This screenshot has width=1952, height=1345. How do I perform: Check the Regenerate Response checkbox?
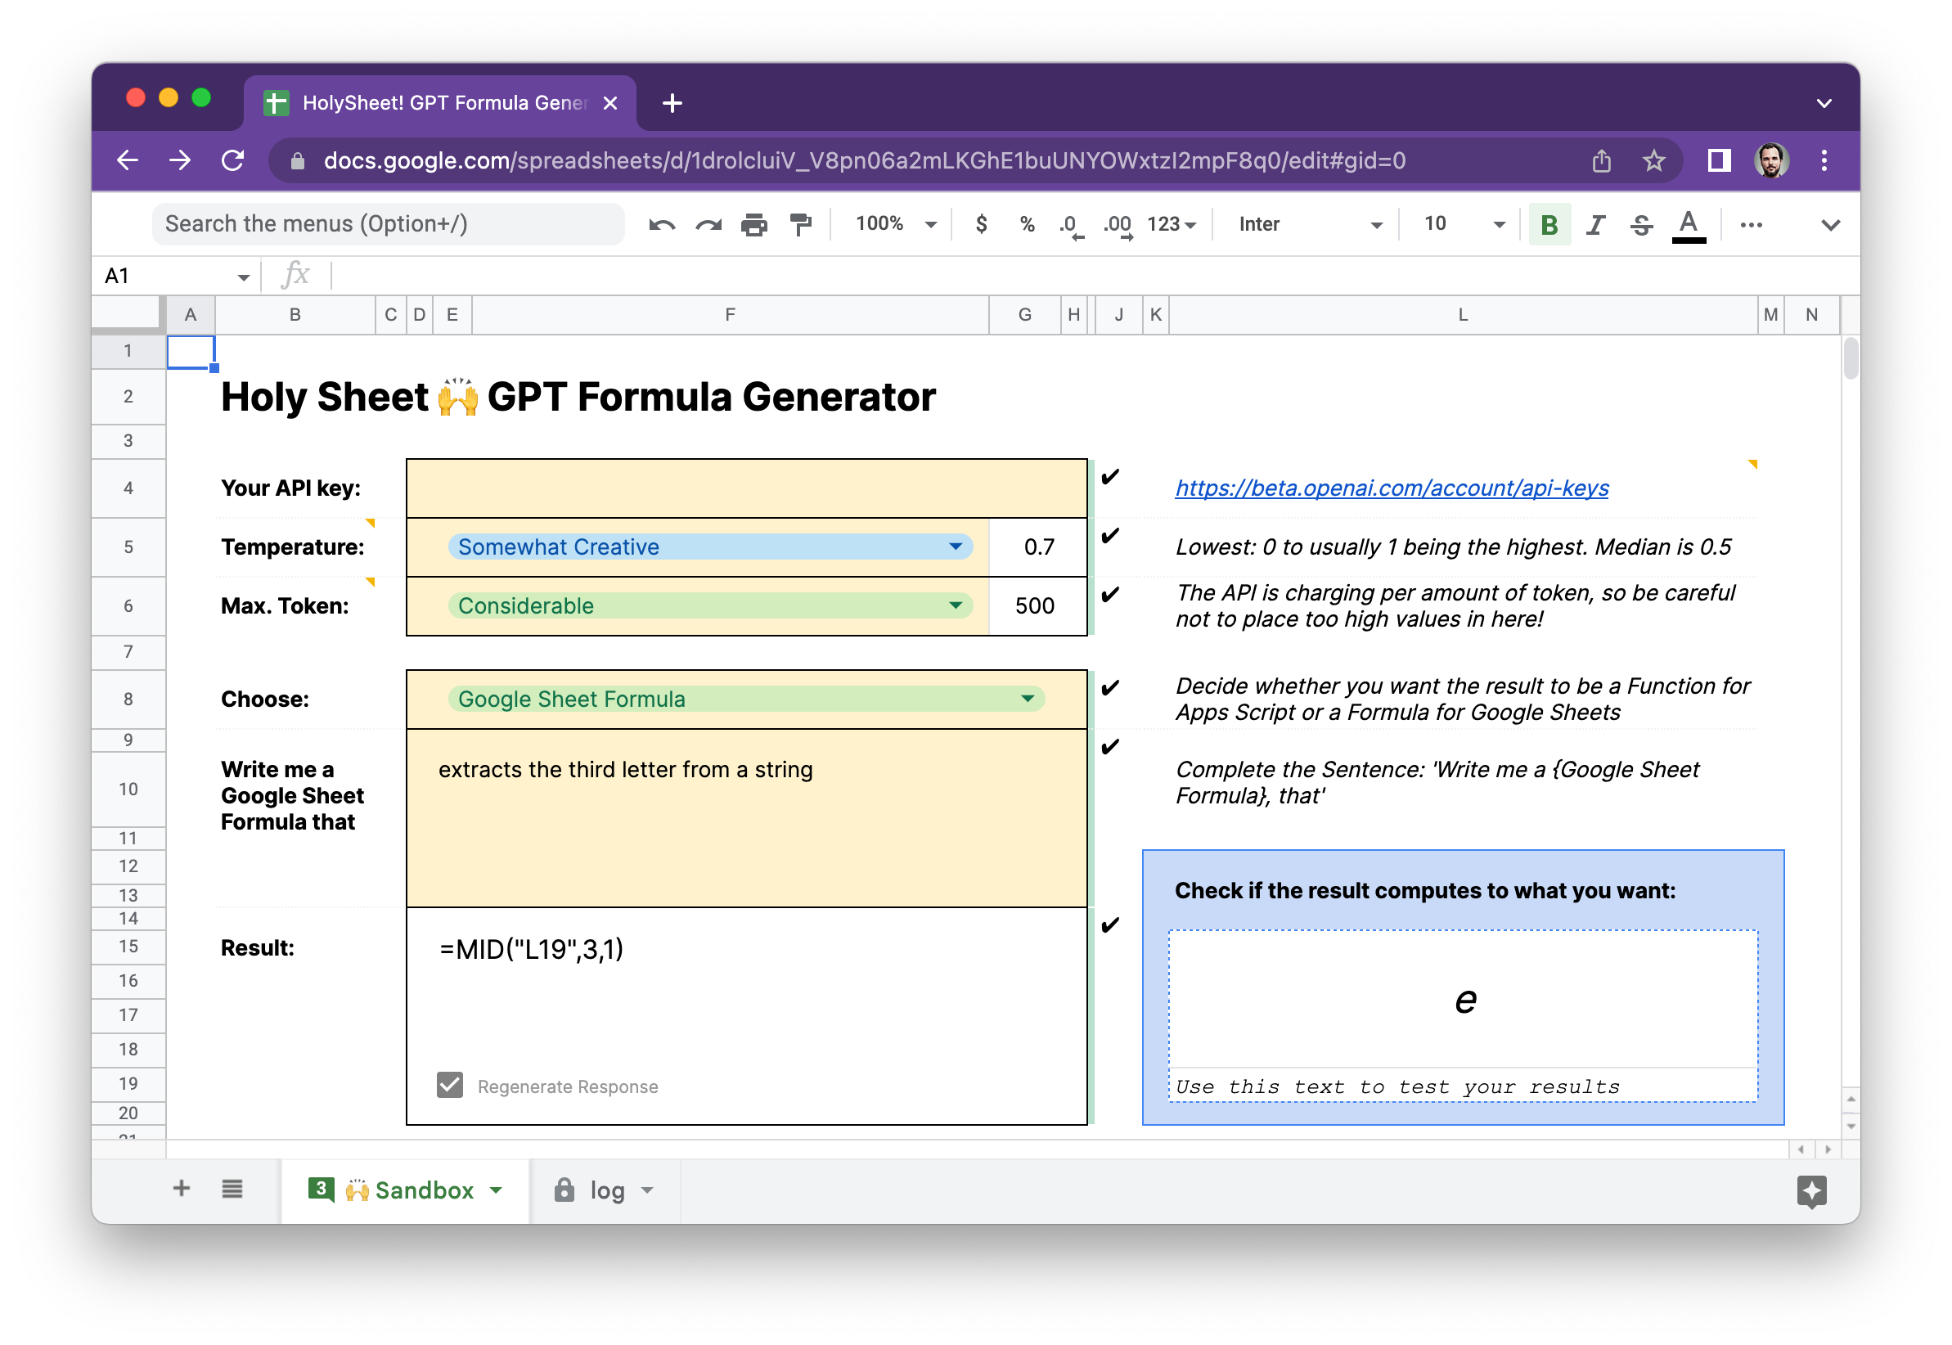point(450,1086)
